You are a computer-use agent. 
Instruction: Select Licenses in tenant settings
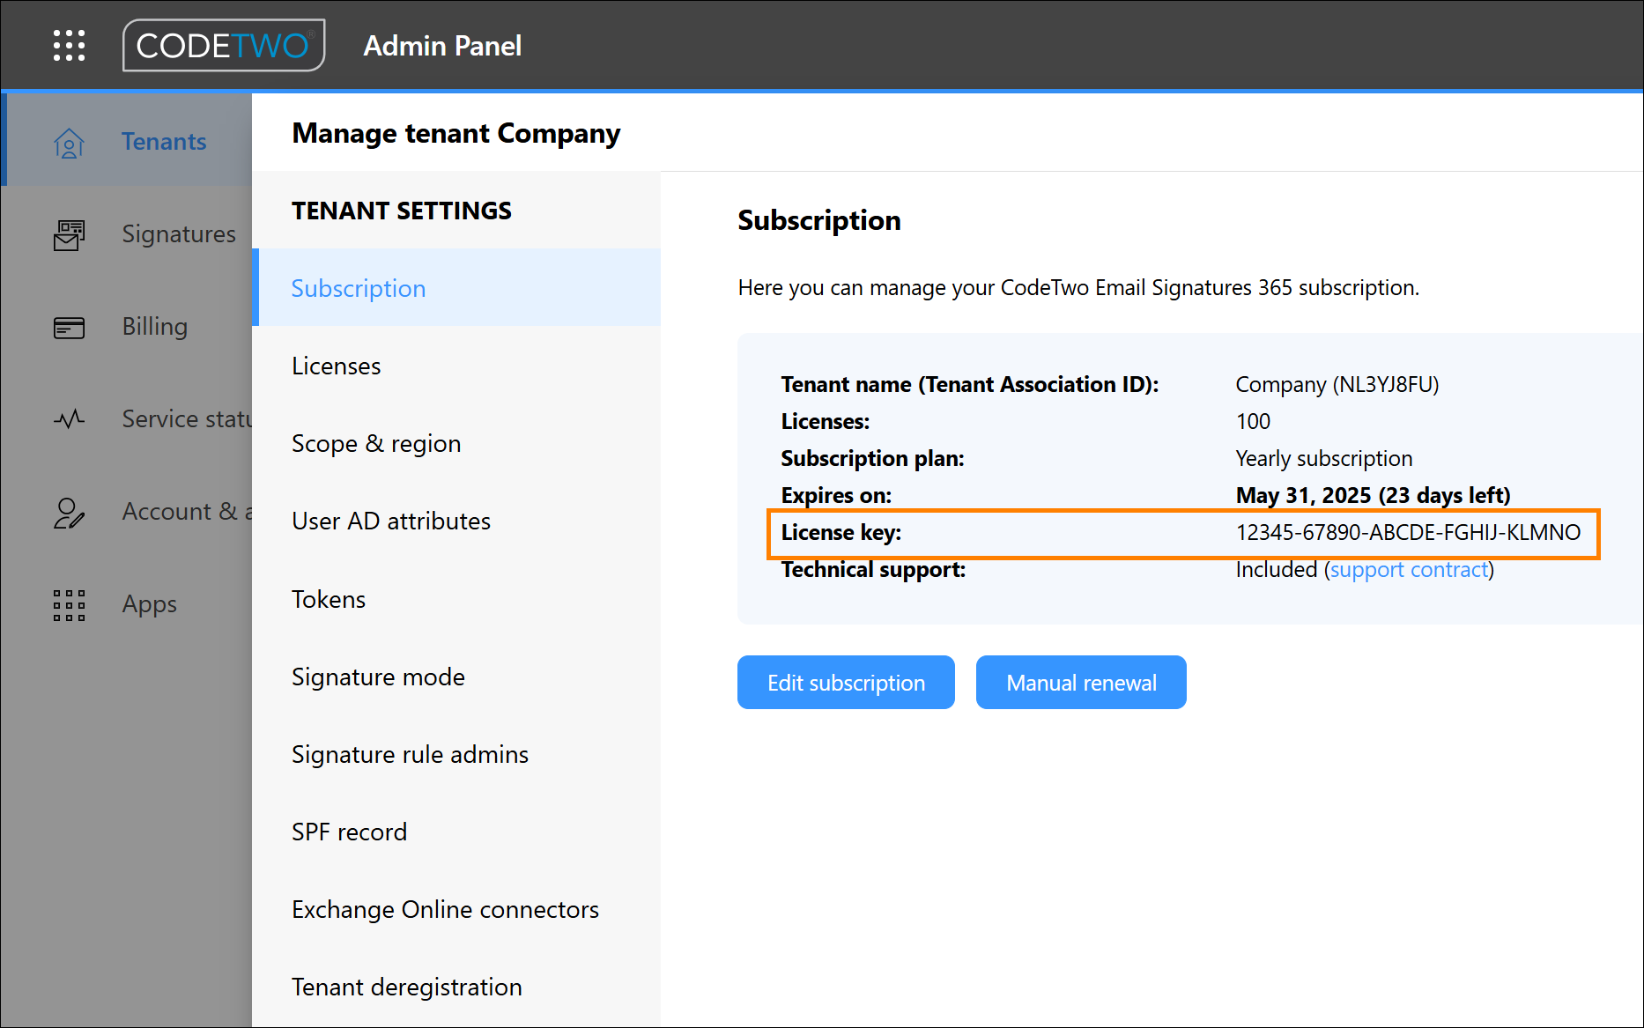(456, 366)
